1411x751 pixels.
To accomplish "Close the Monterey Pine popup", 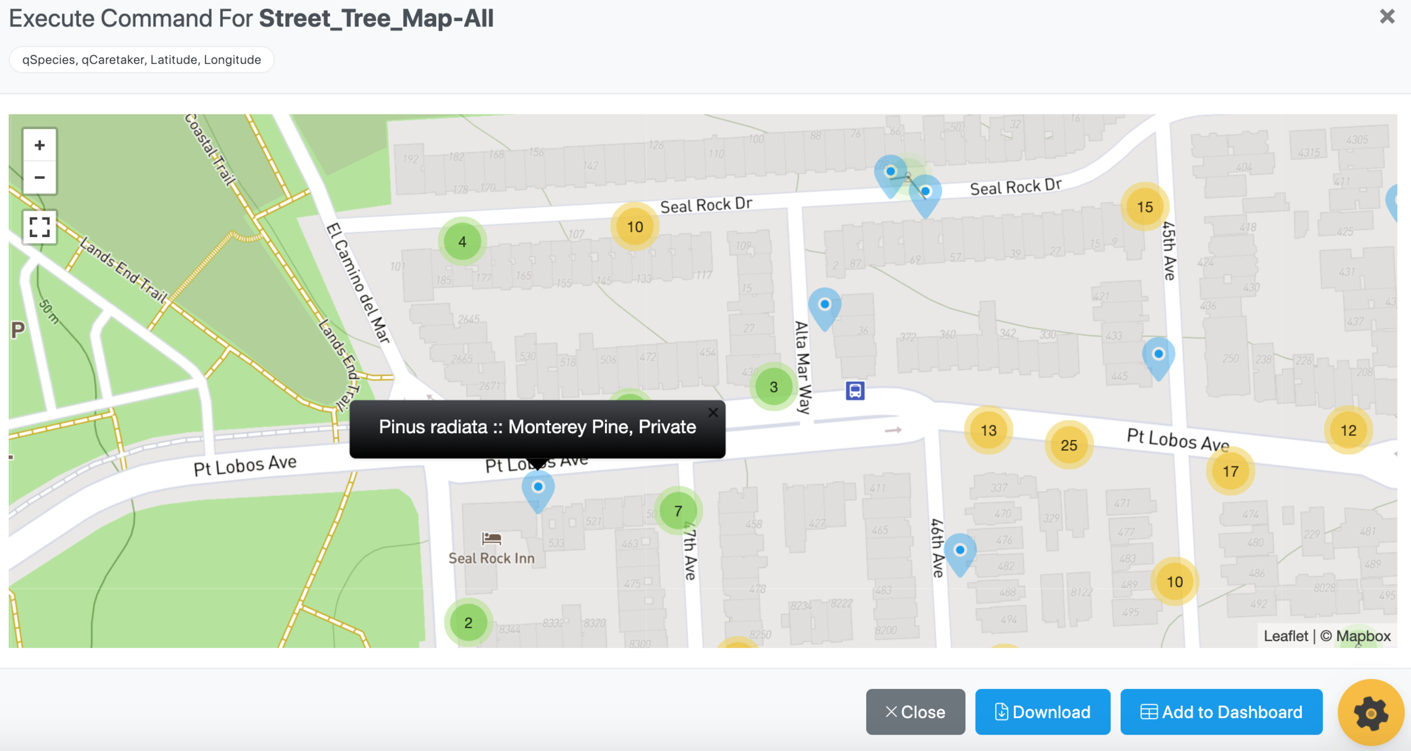I will coord(713,413).
